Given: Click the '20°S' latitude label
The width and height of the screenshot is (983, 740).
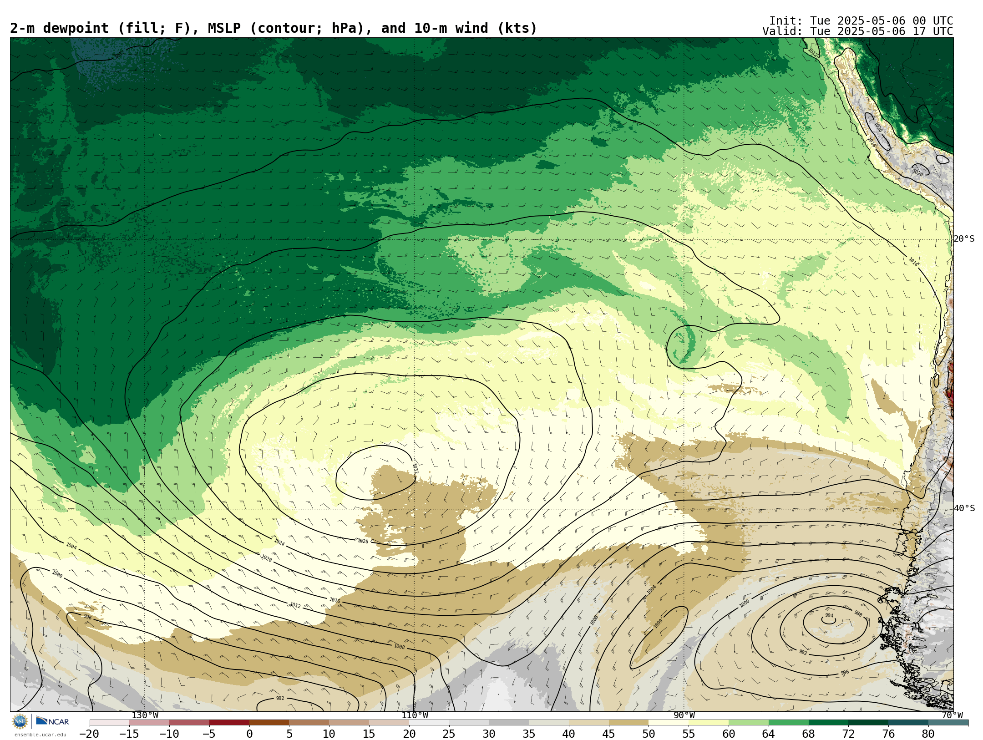Looking at the screenshot, I should [x=964, y=239].
